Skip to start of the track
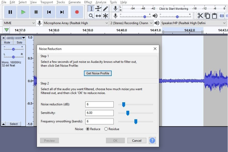 (49, 12)
